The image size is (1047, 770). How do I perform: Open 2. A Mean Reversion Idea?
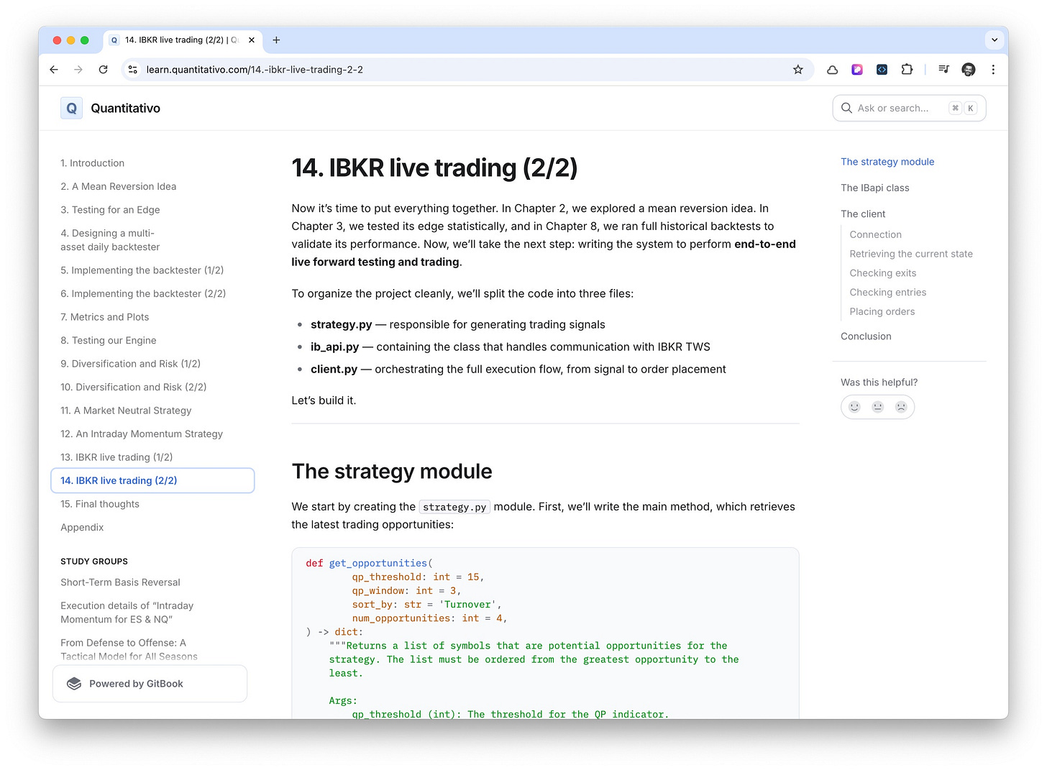point(119,186)
